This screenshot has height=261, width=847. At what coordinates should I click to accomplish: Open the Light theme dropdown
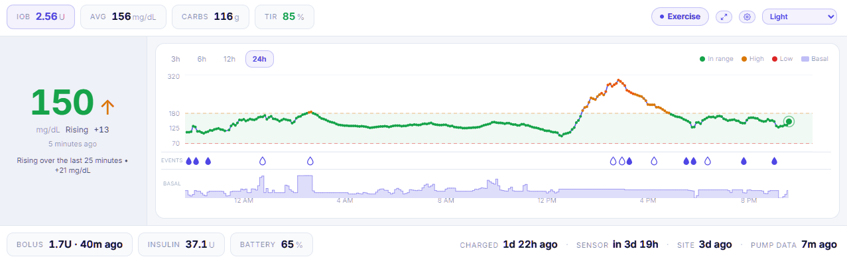799,17
